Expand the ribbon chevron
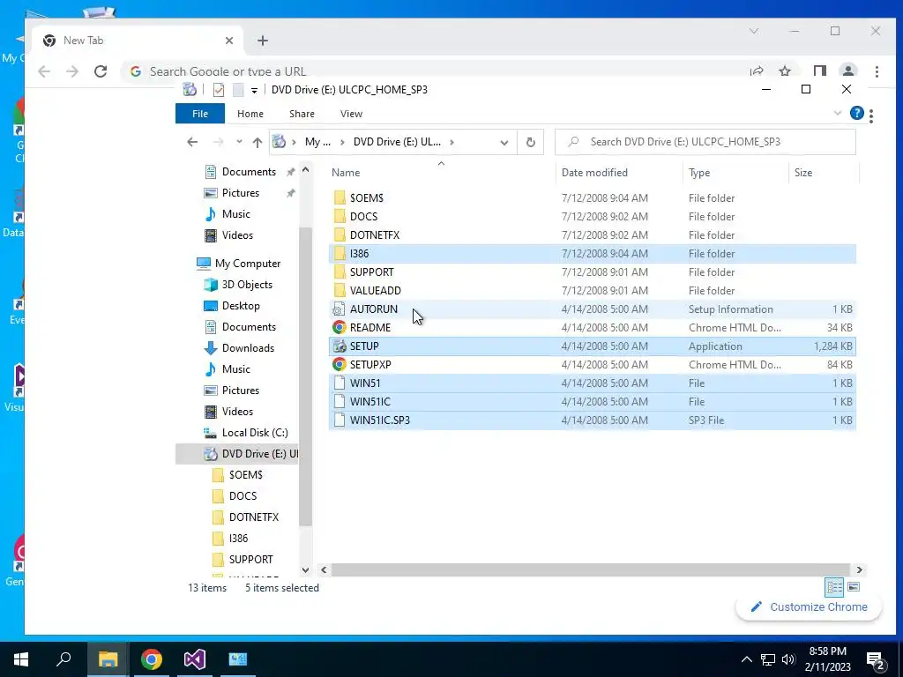Screen dimensions: 903x677 coord(837,113)
